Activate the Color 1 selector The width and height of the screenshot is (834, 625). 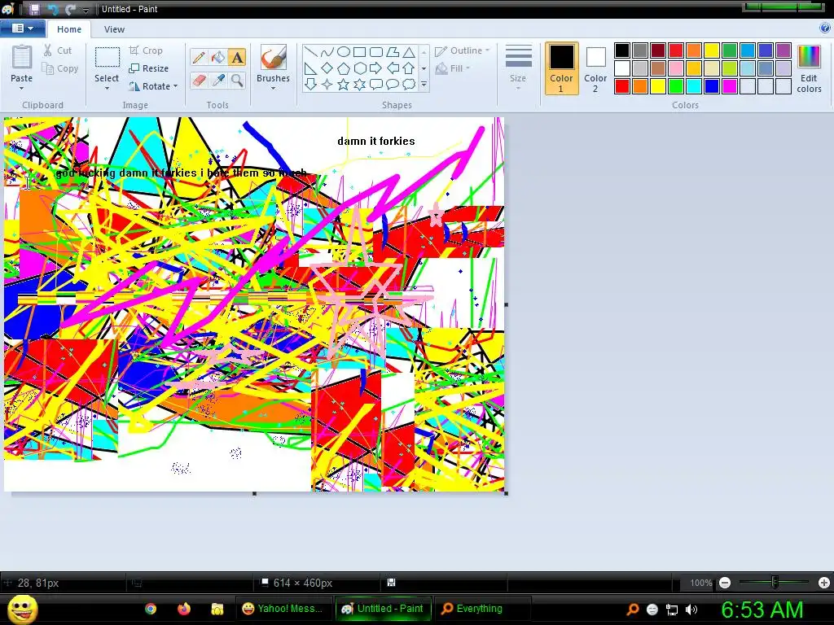[x=562, y=68]
